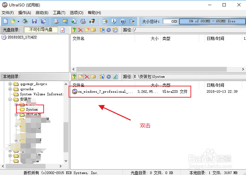The height and width of the screenshot is (175, 246).
Task: Click gear properties icon in disc directory toolbar
Action: pos(108,30)
